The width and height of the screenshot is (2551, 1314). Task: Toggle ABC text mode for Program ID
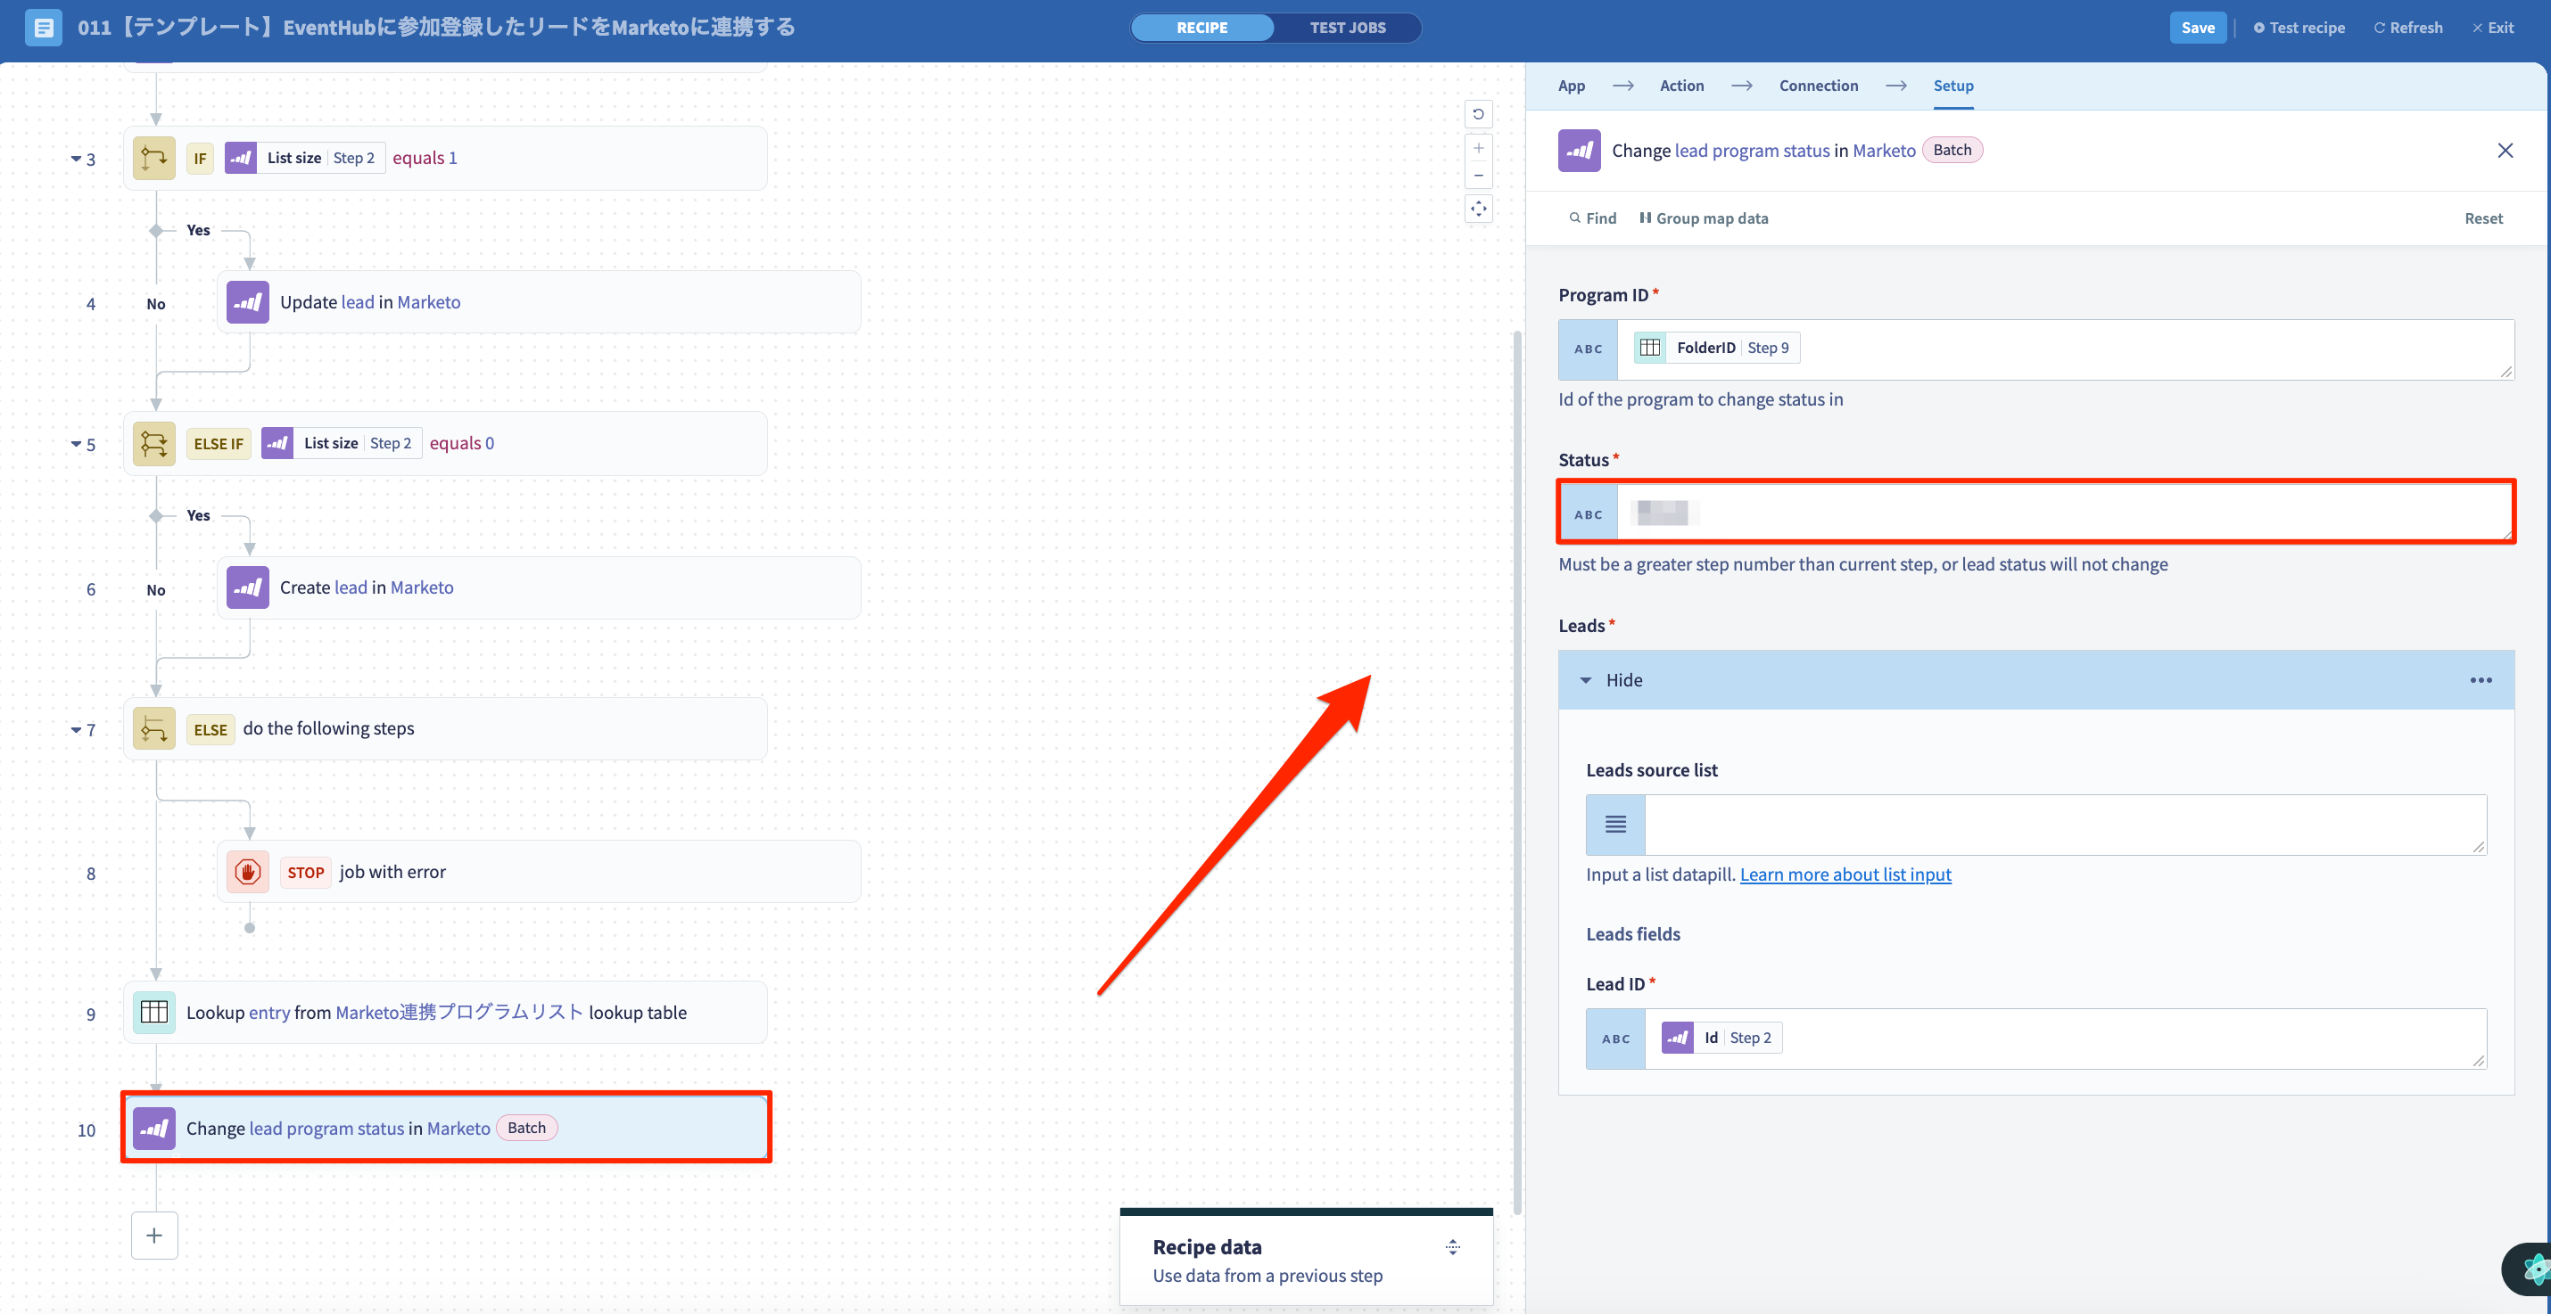[x=1588, y=349]
